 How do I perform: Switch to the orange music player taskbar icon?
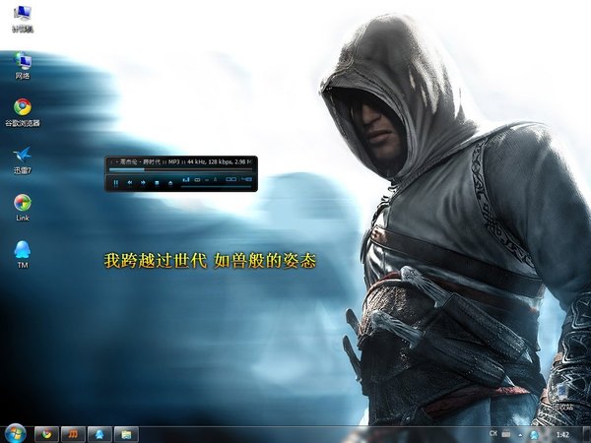(72, 433)
